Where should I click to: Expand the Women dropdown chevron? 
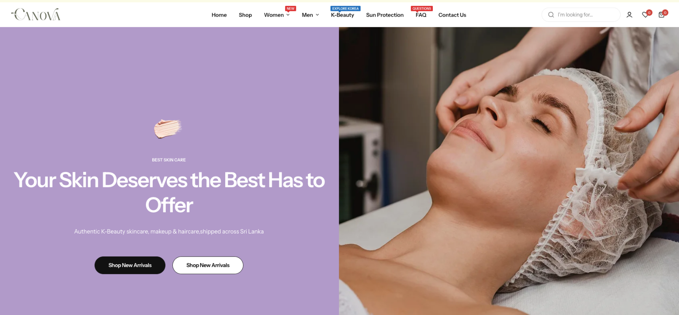click(x=288, y=15)
